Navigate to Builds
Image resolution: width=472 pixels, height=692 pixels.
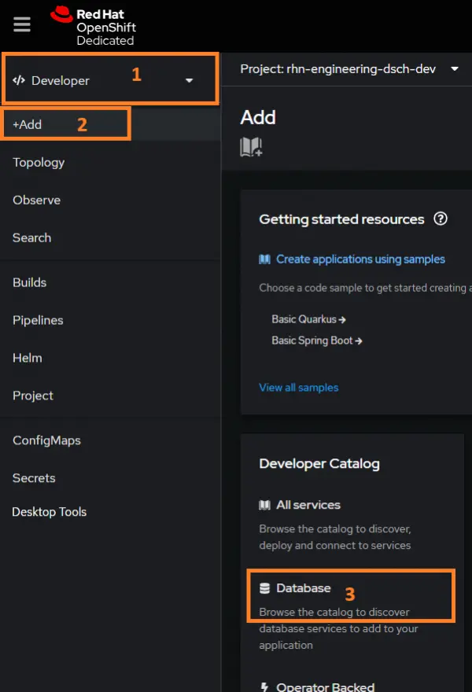pos(30,282)
